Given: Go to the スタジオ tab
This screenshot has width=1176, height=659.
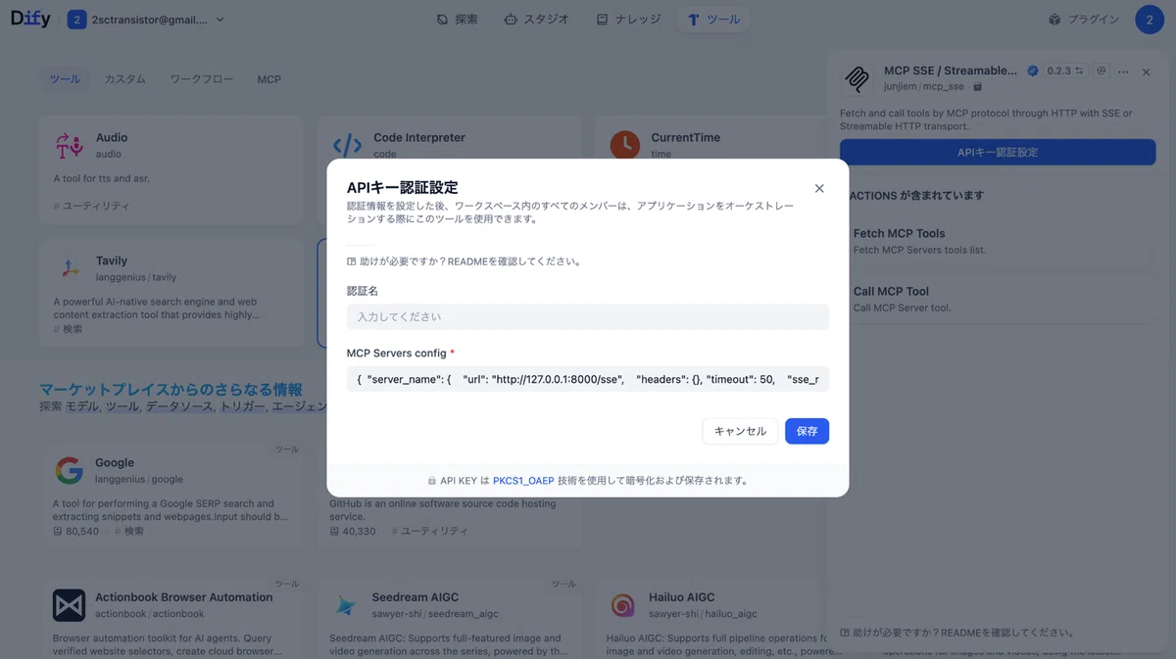Looking at the screenshot, I should [x=536, y=20].
